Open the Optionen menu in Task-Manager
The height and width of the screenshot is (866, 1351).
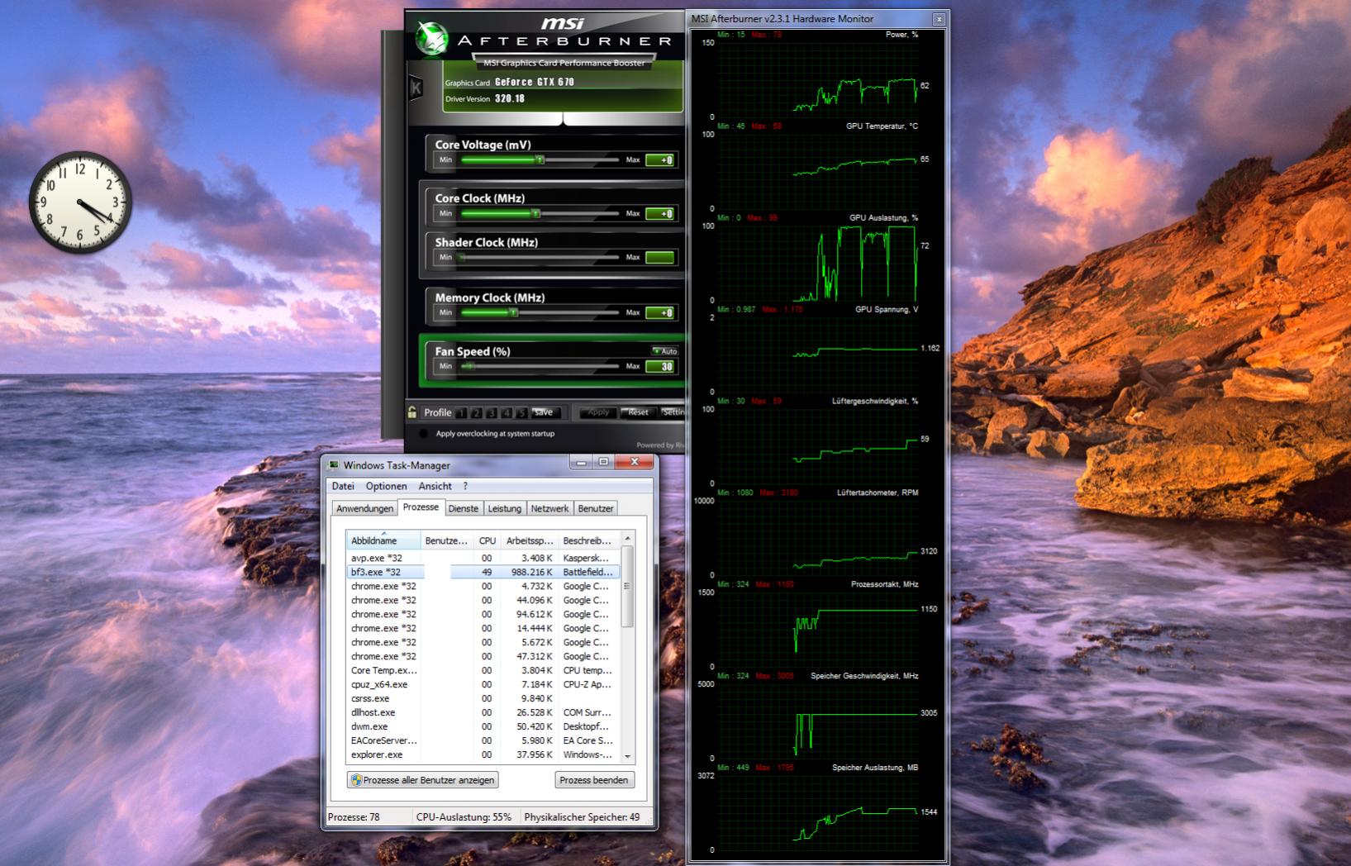pos(387,486)
